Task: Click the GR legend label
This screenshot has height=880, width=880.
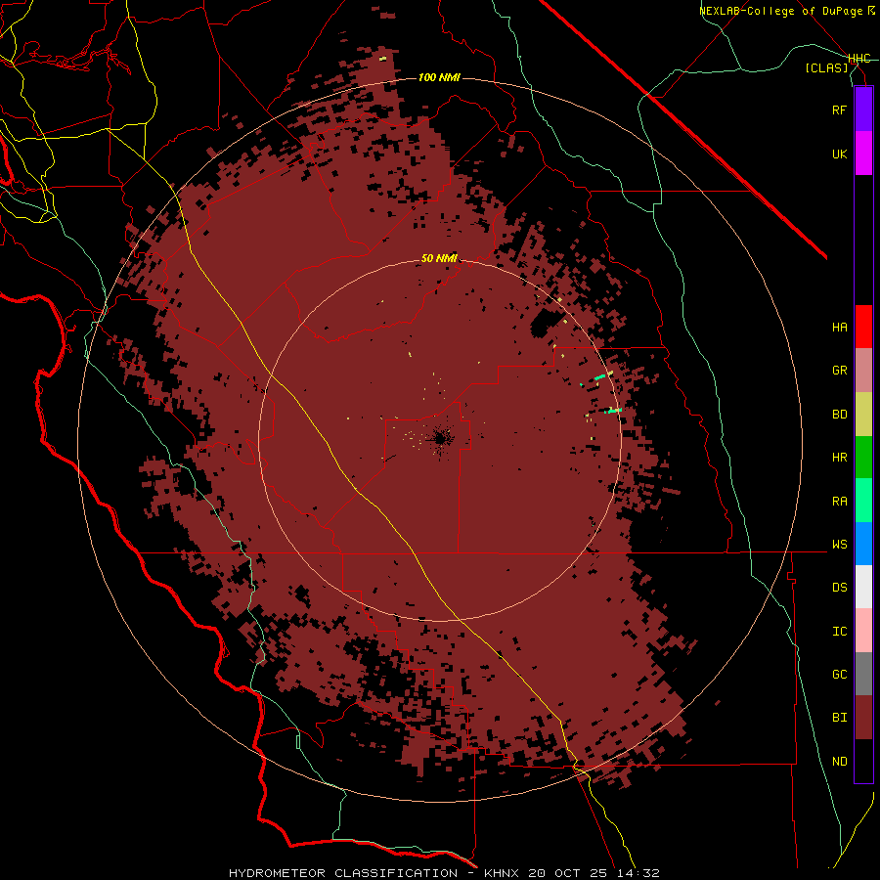Action: (x=839, y=371)
